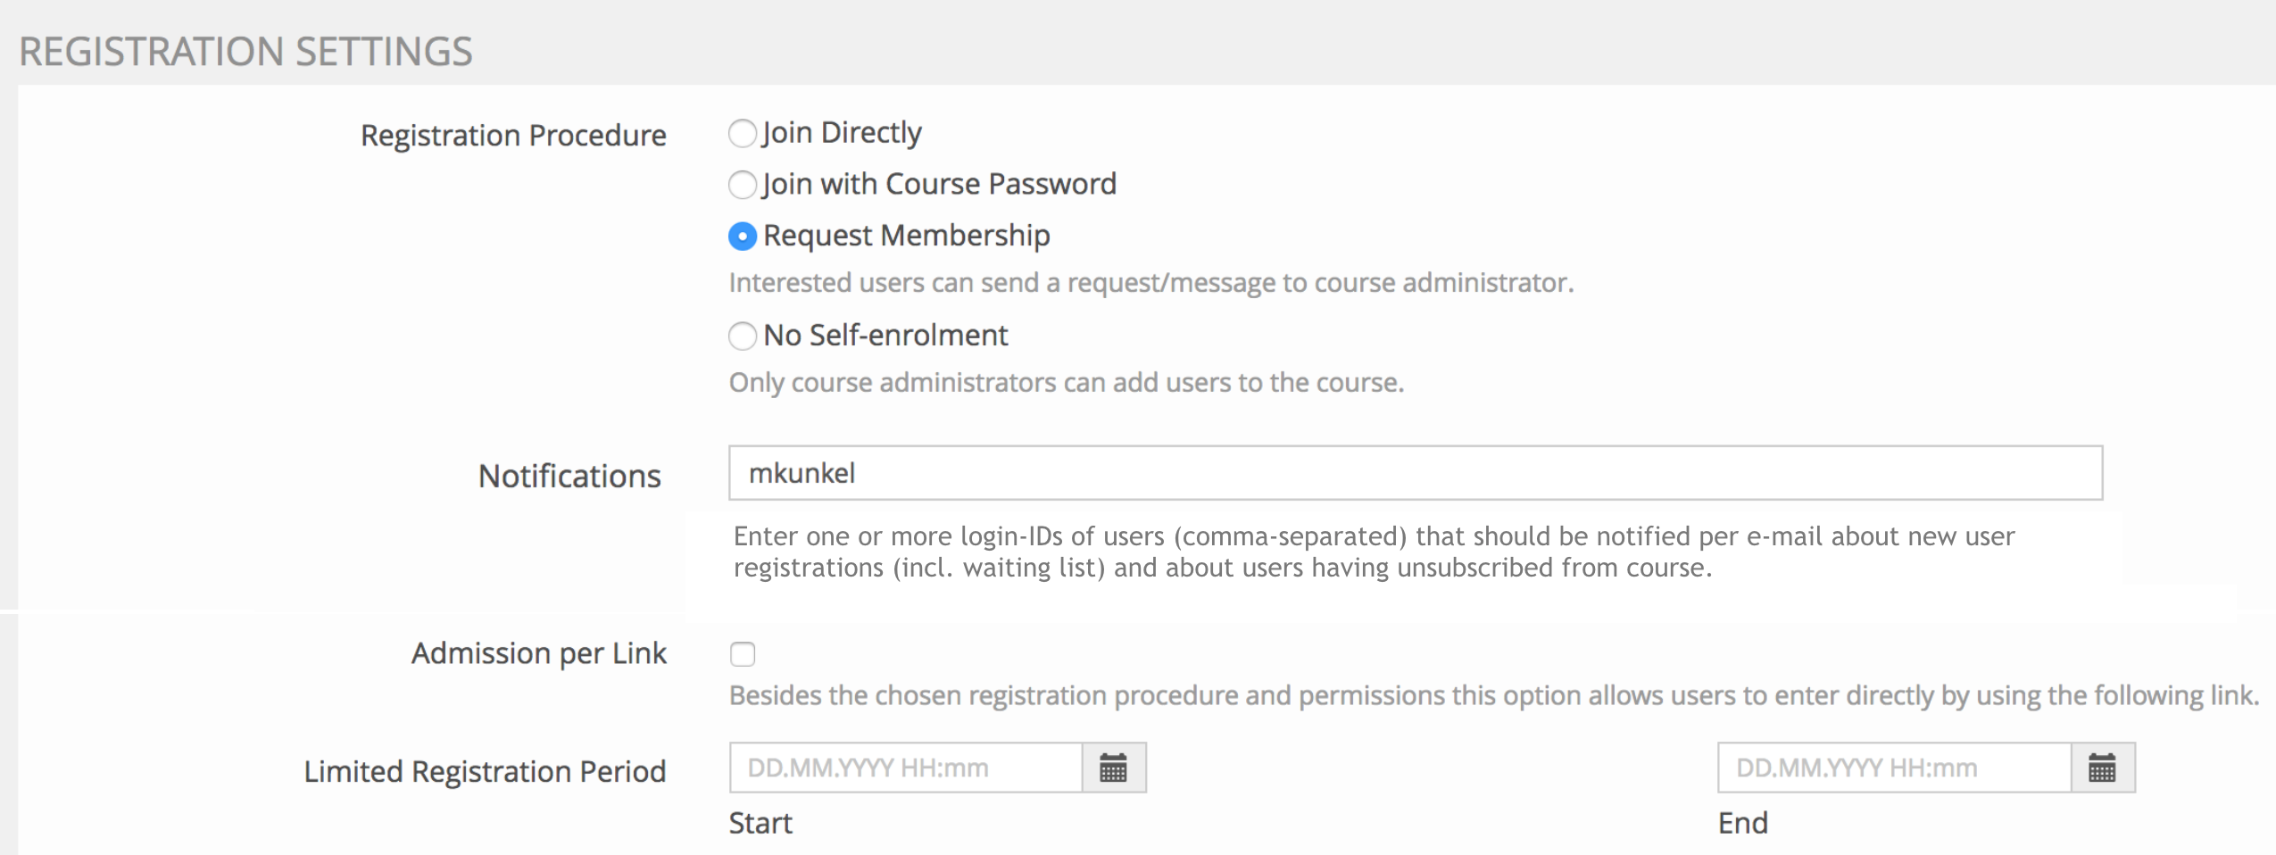Focus the Start date input field
The height and width of the screenshot is (855, 2276).
[x=905, y=768]
